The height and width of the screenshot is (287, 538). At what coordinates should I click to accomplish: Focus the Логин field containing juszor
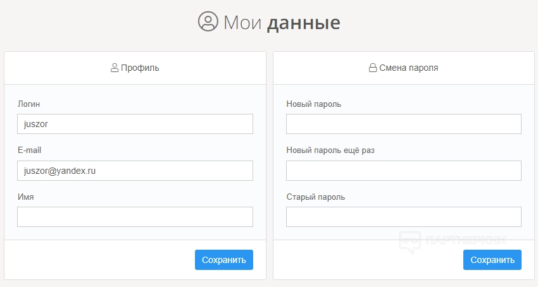coord(135,124)
